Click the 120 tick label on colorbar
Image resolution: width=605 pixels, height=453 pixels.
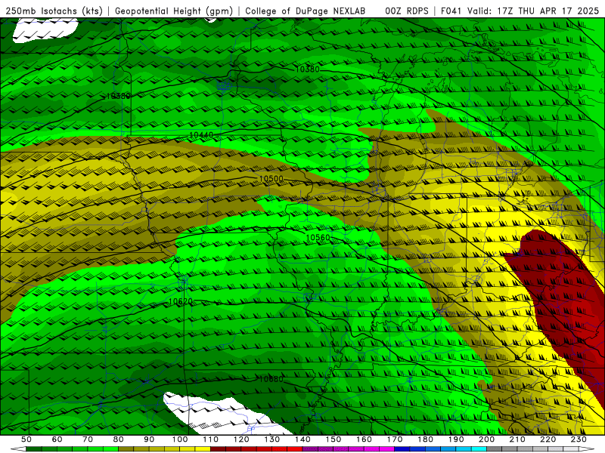(x=241, y=439)
